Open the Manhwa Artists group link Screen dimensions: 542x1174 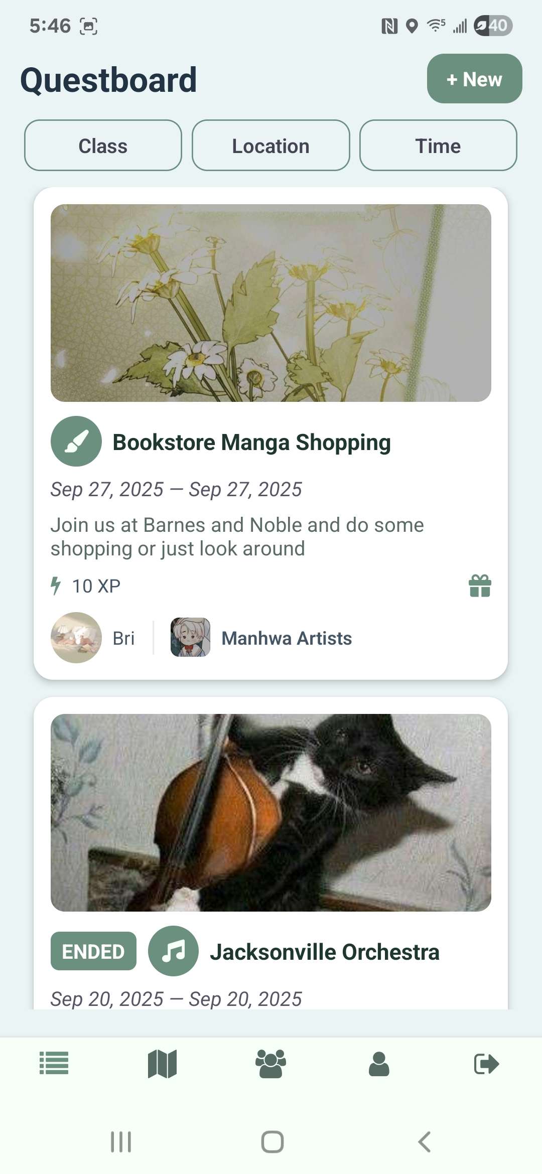(x=287, y=638)
